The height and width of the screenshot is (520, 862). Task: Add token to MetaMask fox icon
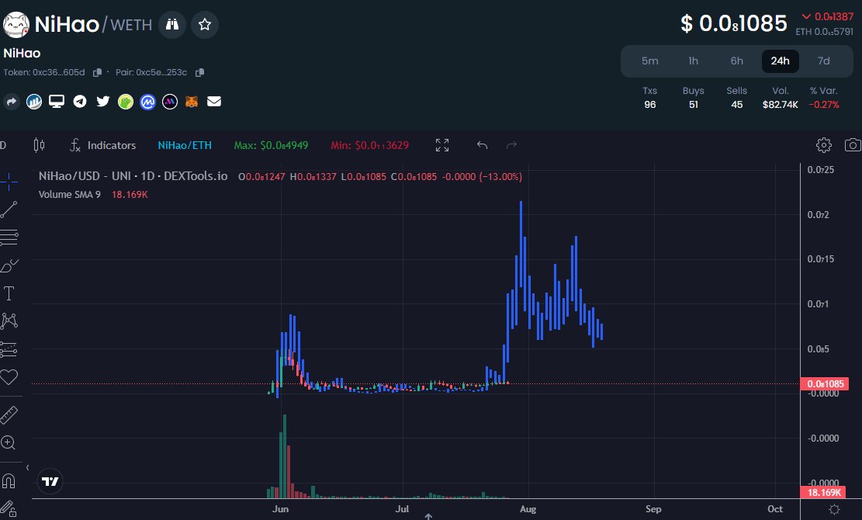(x=192, y=102)
